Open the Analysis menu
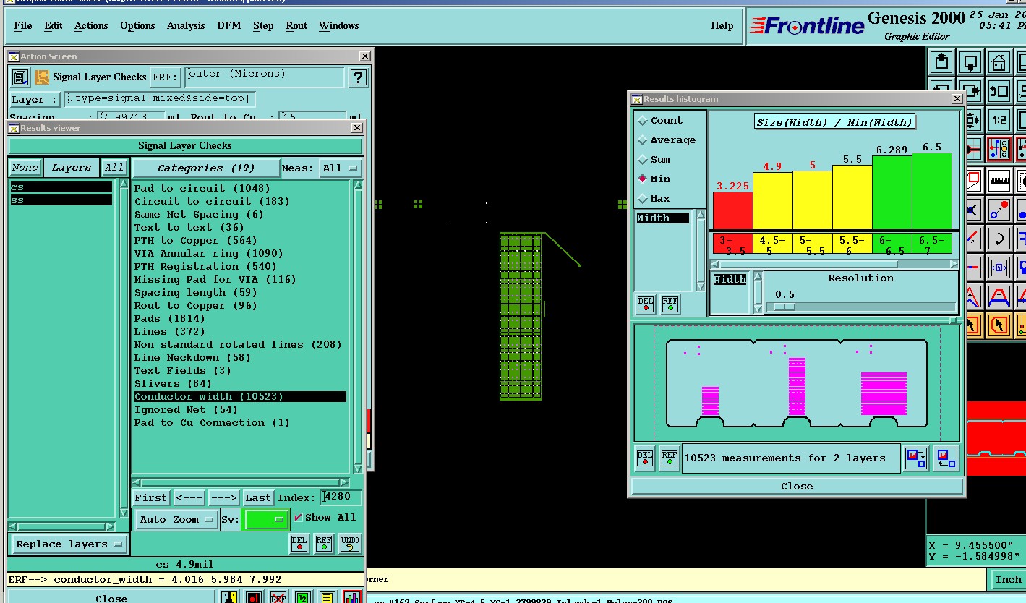This screenshot has width=1026, height=603. click(186, 25)
